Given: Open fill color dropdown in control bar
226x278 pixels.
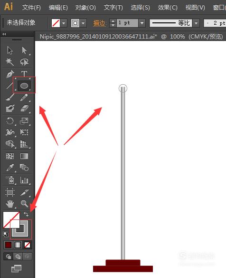Looking at the screenshot, I should pos(64,23).
